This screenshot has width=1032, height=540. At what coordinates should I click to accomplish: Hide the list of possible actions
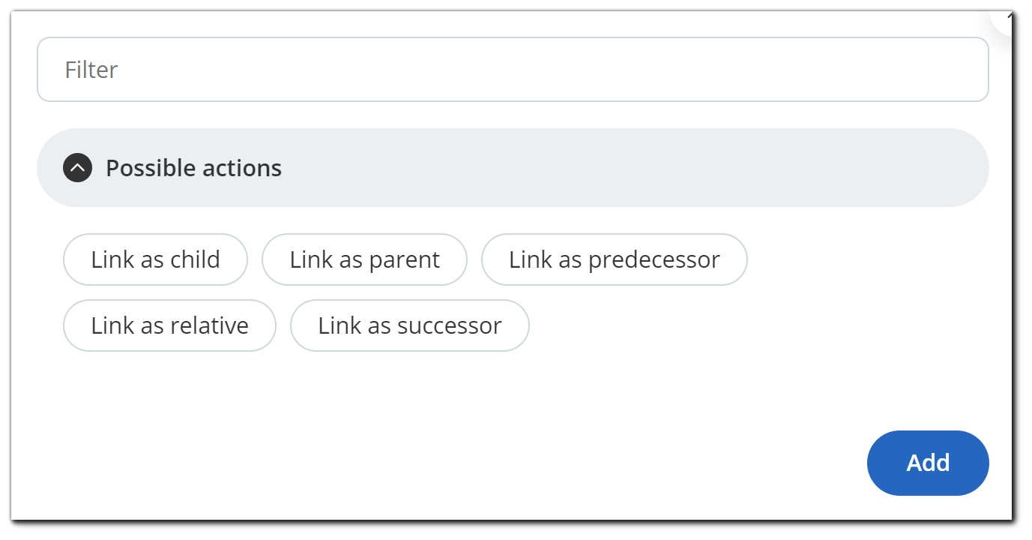(78, 168)
